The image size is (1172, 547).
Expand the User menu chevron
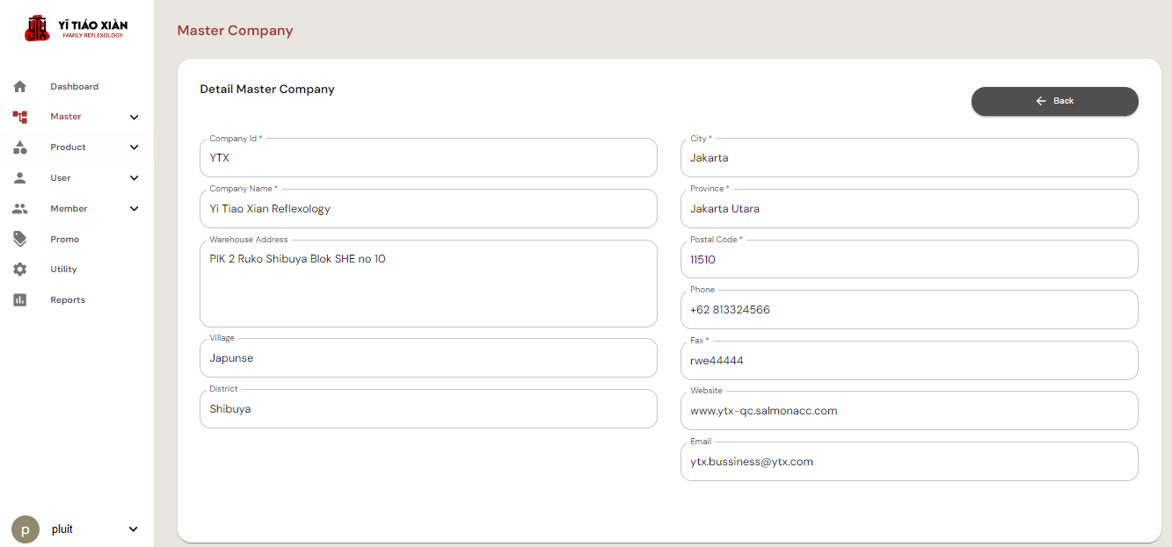pos(134,178)
